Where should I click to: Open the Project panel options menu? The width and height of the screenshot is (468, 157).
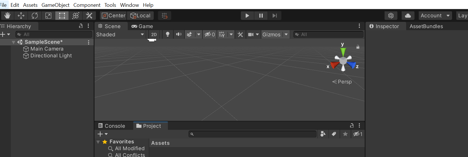[359, 125]
